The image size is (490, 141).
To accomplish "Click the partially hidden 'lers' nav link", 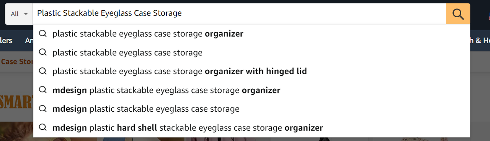I will coord(6,40).
